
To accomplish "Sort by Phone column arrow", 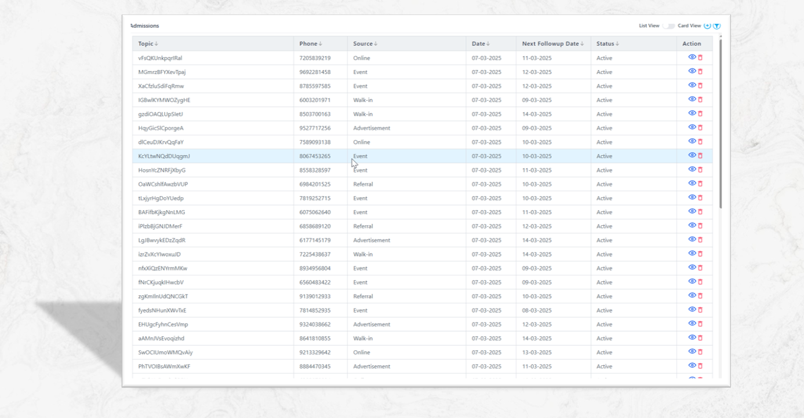I will (321, 44).
